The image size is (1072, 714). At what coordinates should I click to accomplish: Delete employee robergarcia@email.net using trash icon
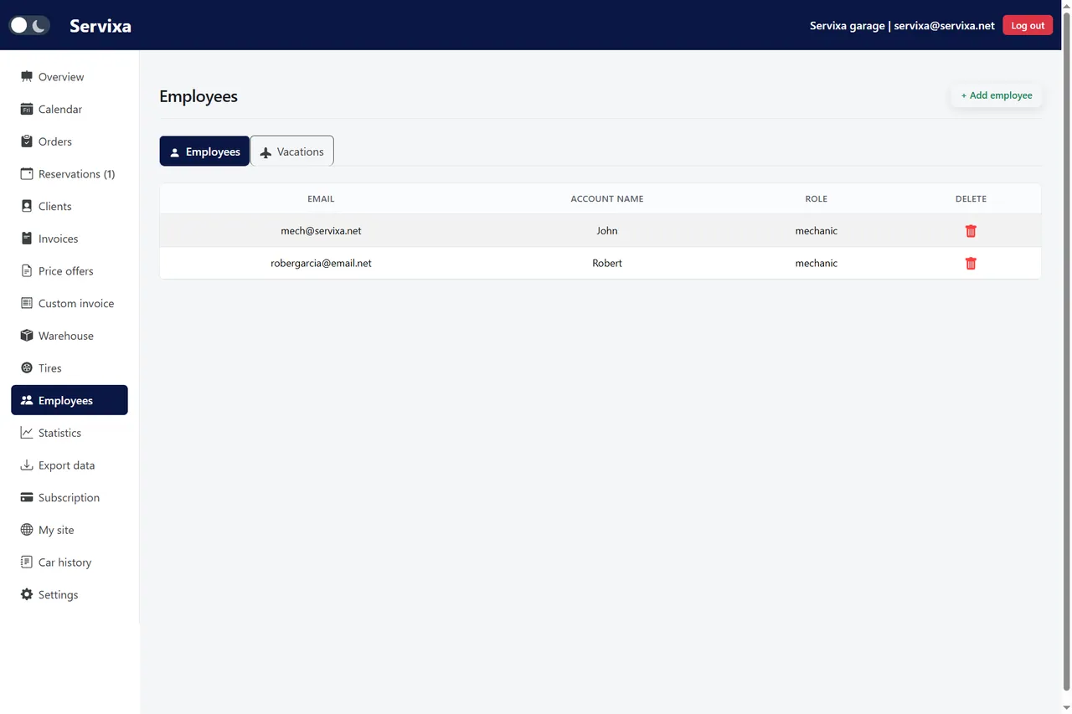tap(971, 263)
